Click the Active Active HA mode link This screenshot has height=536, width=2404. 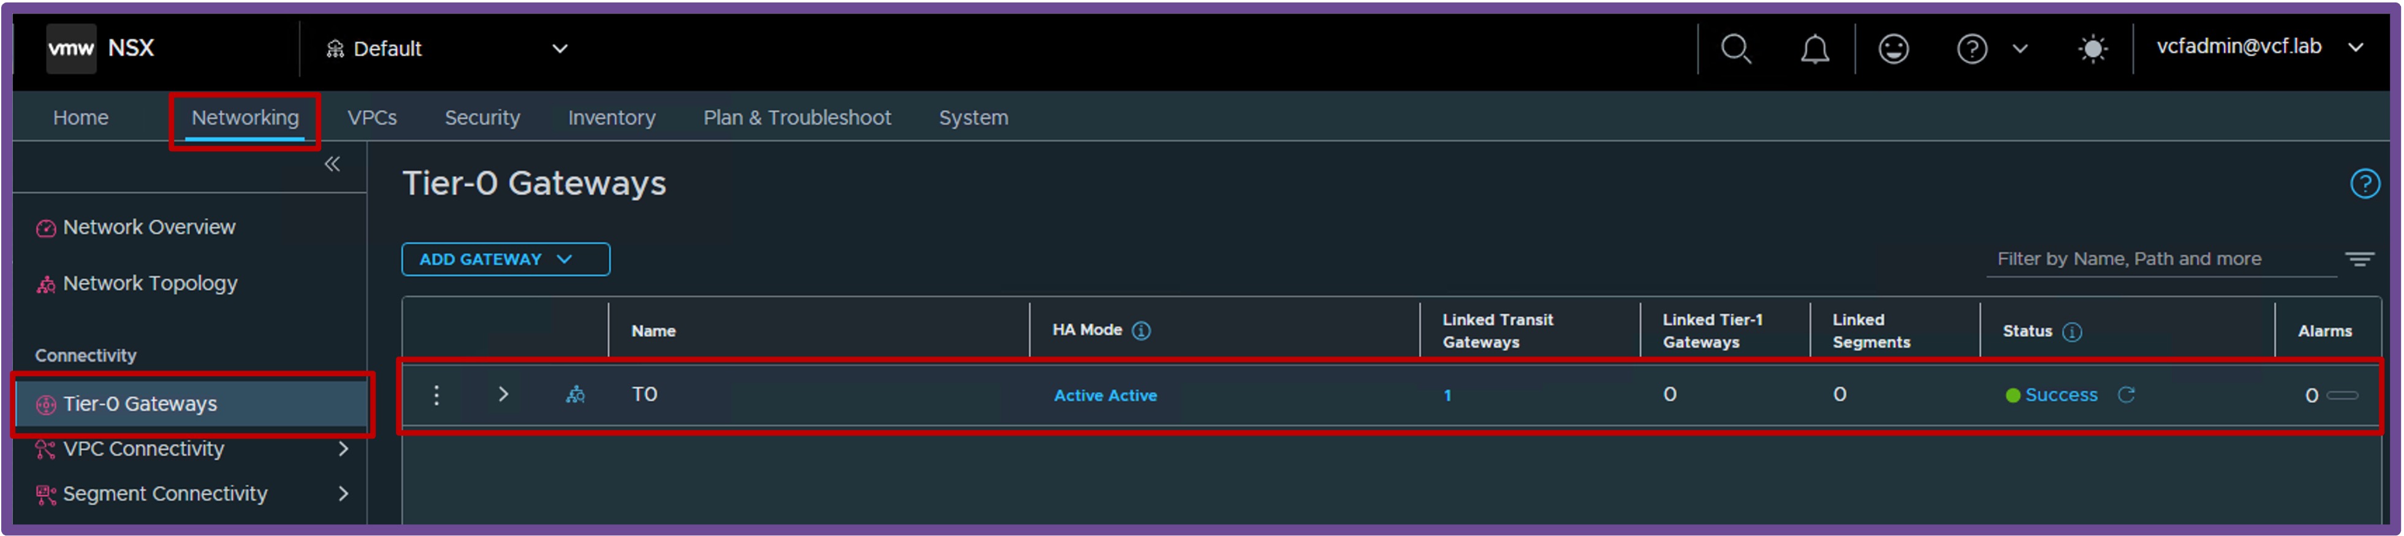[1105, 396]
